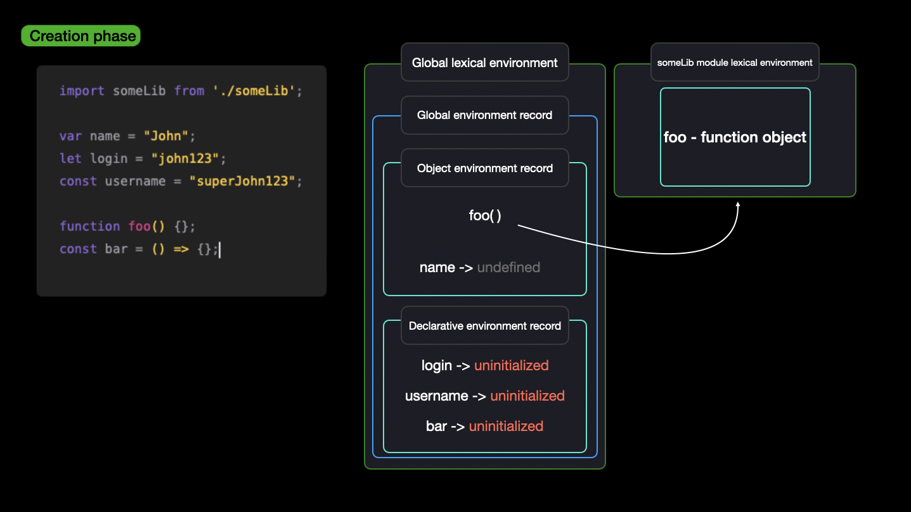Place cursor on var name = "John" line
The image size is (911, 512).
pos(128,136)
